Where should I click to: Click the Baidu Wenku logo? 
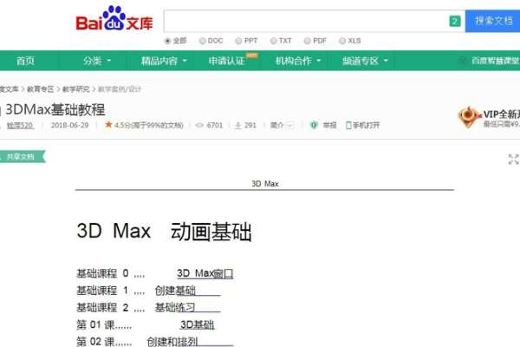[x=114, y=19]
